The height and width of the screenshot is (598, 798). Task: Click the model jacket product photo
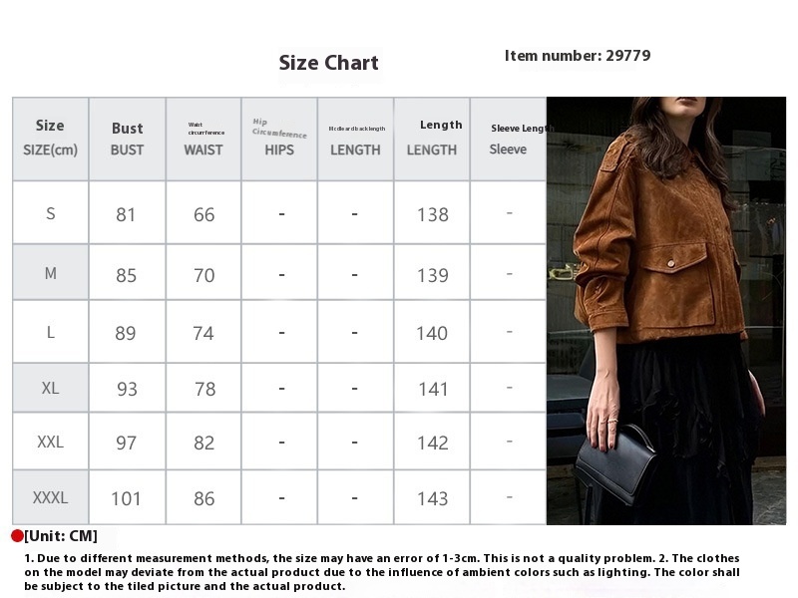pyautogui.click(x=666, y=311)
